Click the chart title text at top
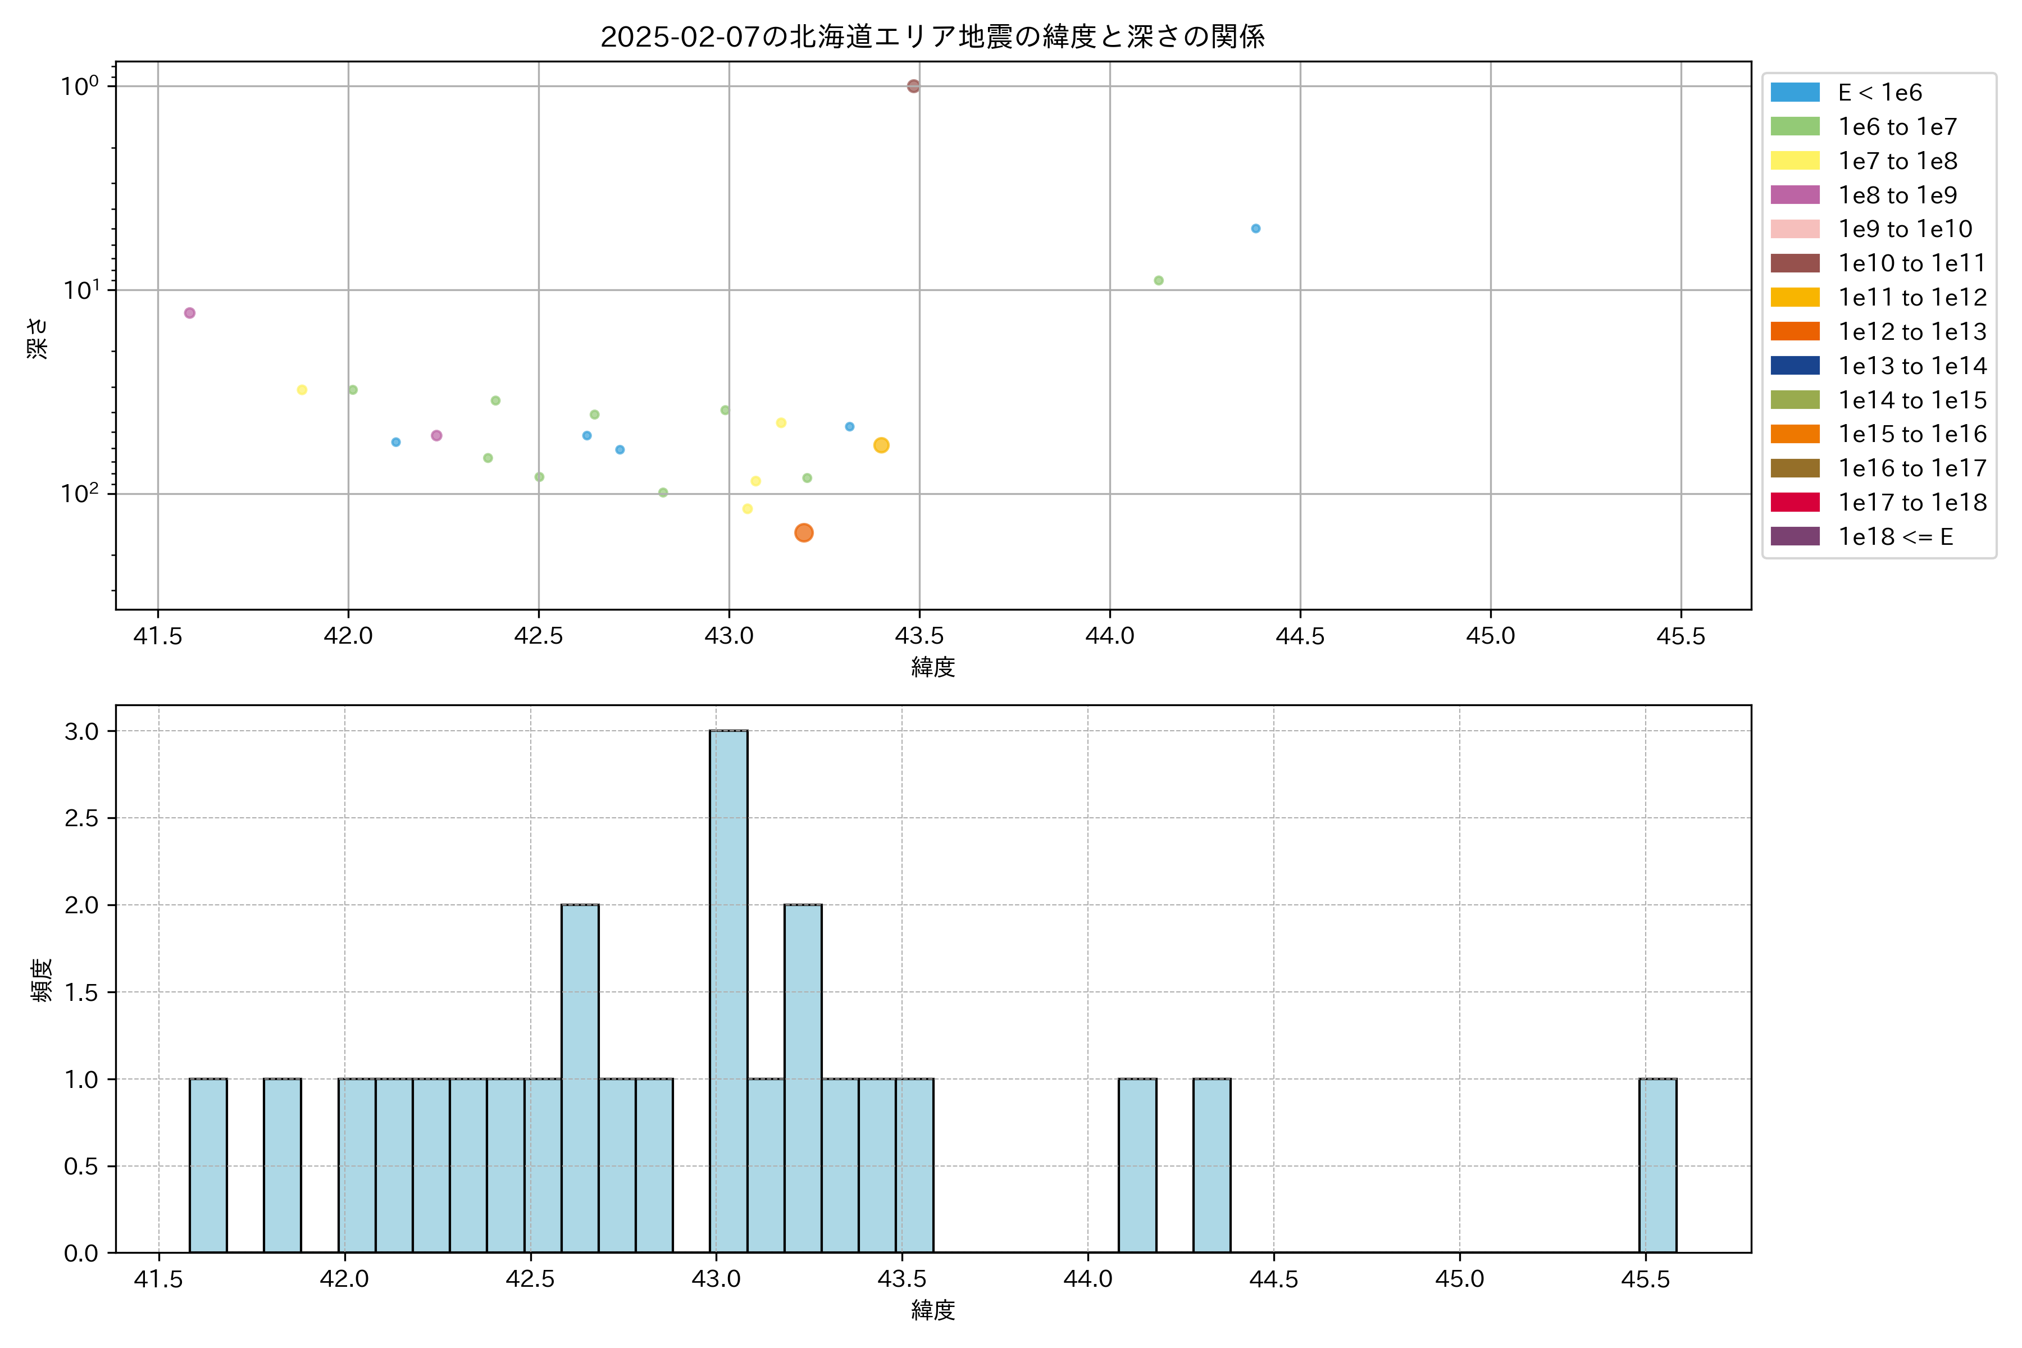 point(932,37)
